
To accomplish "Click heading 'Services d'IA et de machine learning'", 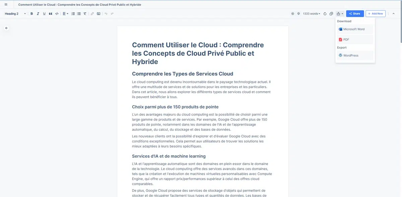I will (169, 156).
